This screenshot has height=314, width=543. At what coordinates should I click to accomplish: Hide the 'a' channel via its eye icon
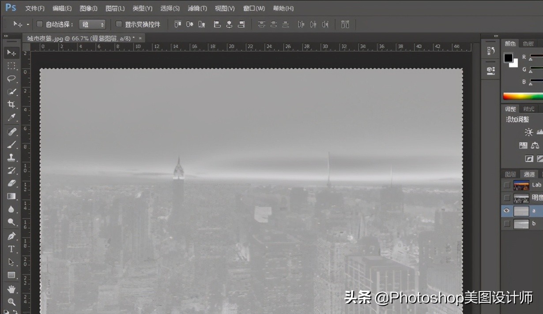point(506,210)
